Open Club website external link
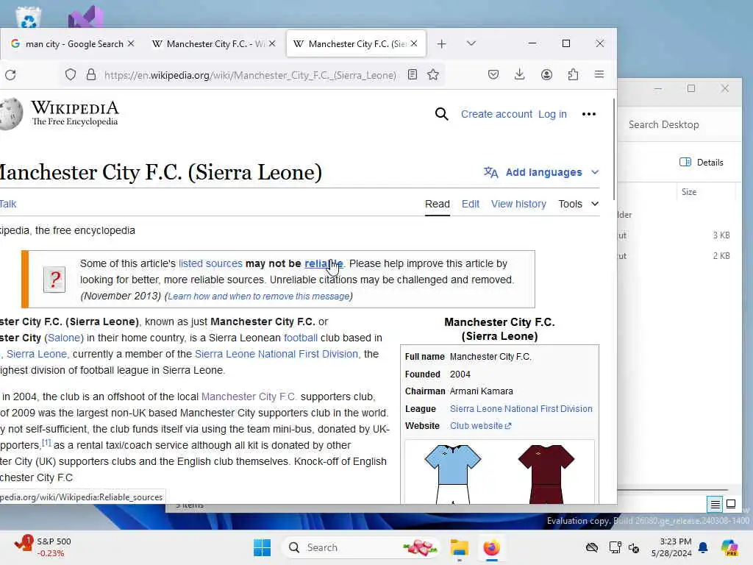 tap(481, 426)
